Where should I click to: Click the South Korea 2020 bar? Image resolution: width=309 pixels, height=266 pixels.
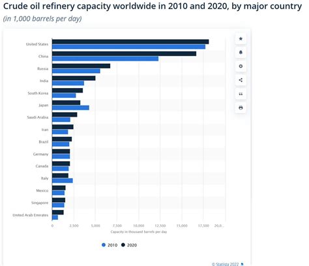tap(67, 91)
